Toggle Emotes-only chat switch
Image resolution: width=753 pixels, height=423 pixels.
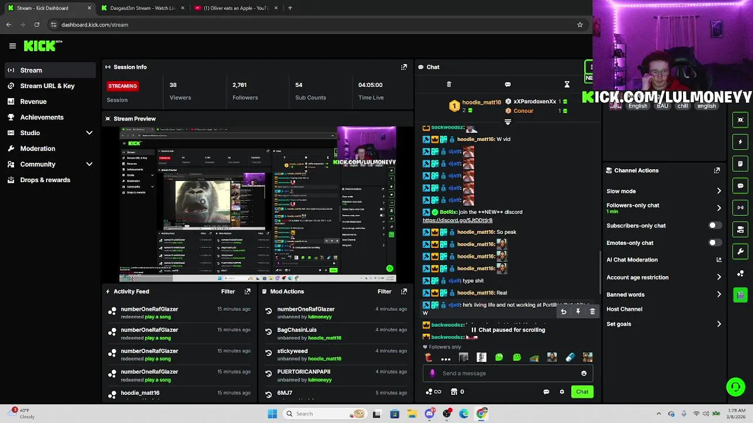[x=714, y=243]
